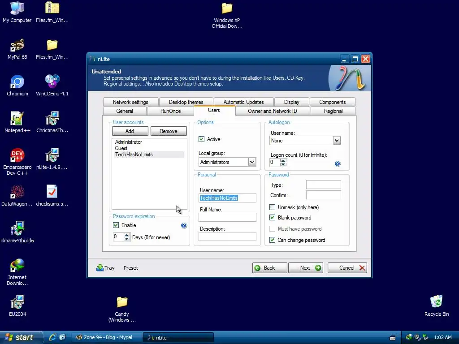This screenshot has width=459, height=344.
Task: Click the Password expiration help icon
Action: (183, 226)
